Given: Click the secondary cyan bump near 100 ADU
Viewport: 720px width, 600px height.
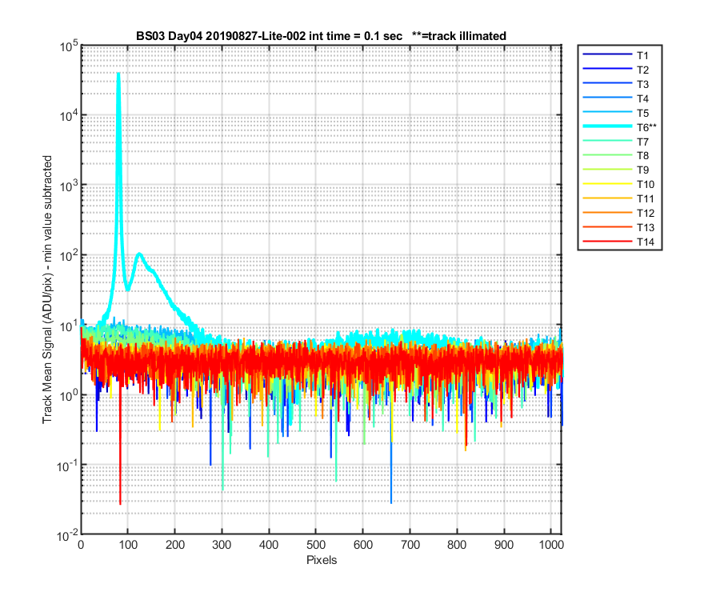Looking at the screenshot, I should tap(139, 254).
